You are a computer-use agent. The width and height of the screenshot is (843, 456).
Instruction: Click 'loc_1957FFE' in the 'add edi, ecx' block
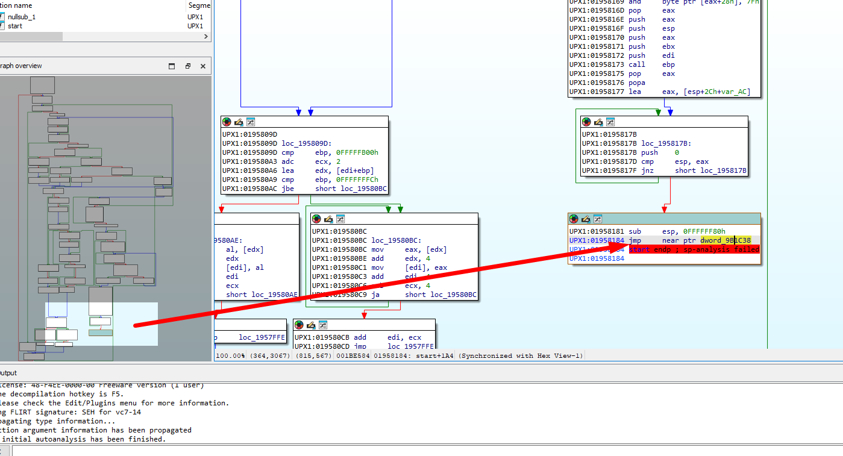coord(411,346)
